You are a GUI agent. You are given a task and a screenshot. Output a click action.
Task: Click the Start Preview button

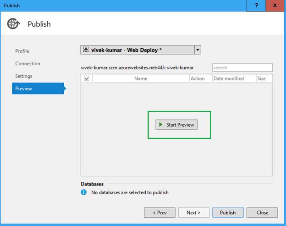click(176, 124)
